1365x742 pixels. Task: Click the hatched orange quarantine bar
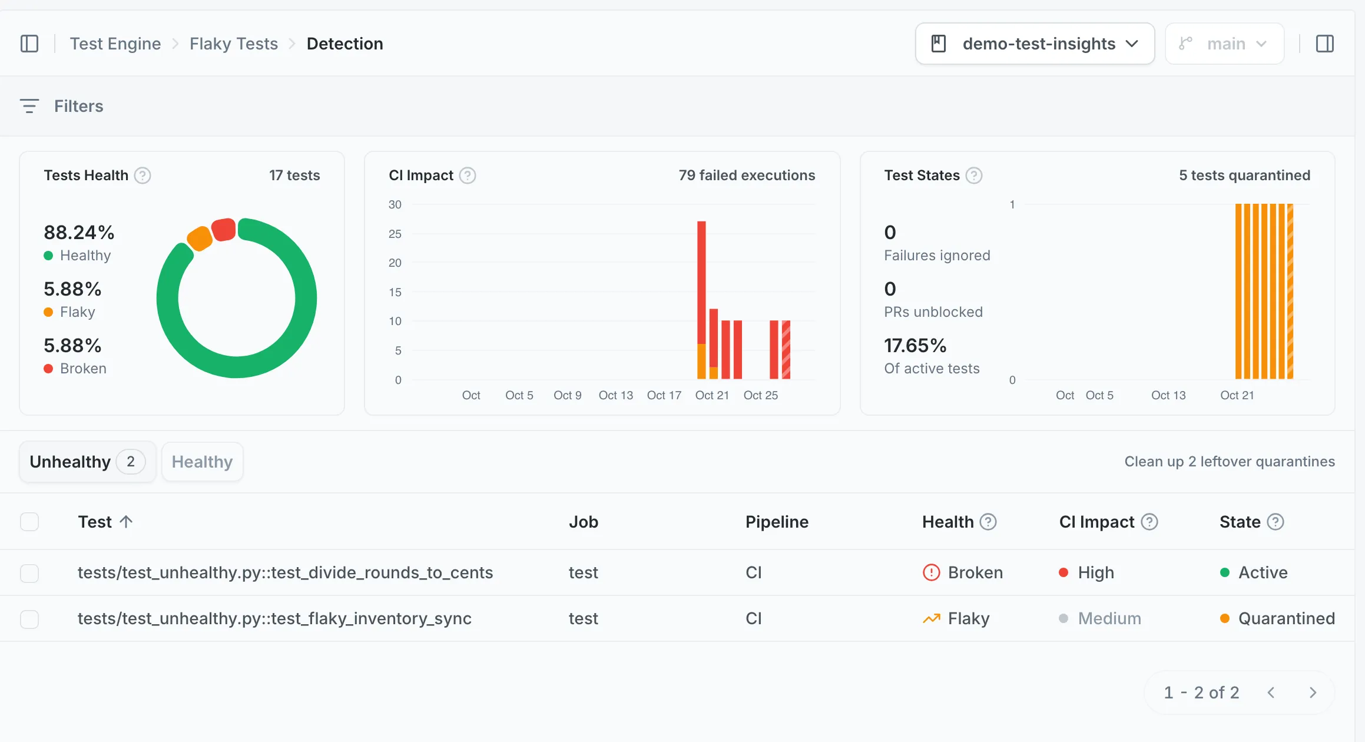[1290, 291]
